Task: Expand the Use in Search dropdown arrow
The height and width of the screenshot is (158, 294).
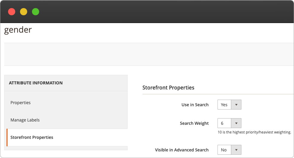Action: pyautogui.click(x=236, y=105)
